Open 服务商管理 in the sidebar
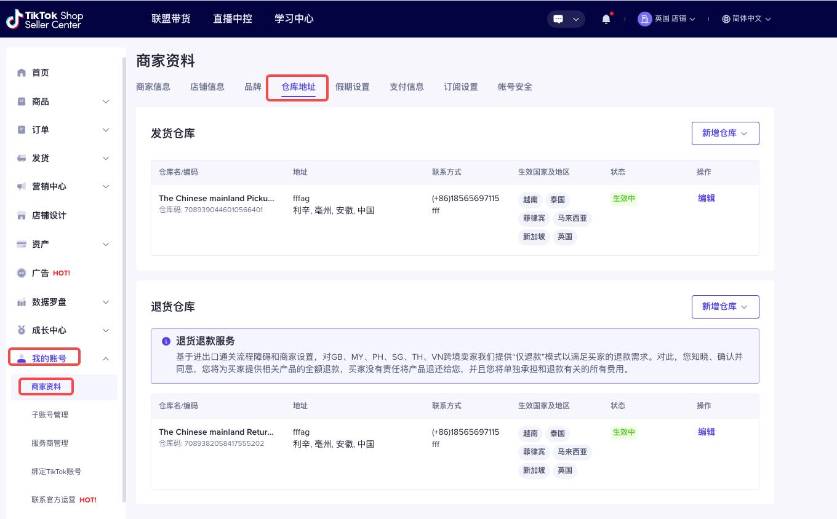Screen dimensions: 837x519 (50, 443)
